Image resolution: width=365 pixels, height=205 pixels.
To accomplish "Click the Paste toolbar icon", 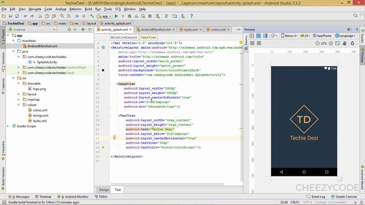I will [x=54, y=16].
